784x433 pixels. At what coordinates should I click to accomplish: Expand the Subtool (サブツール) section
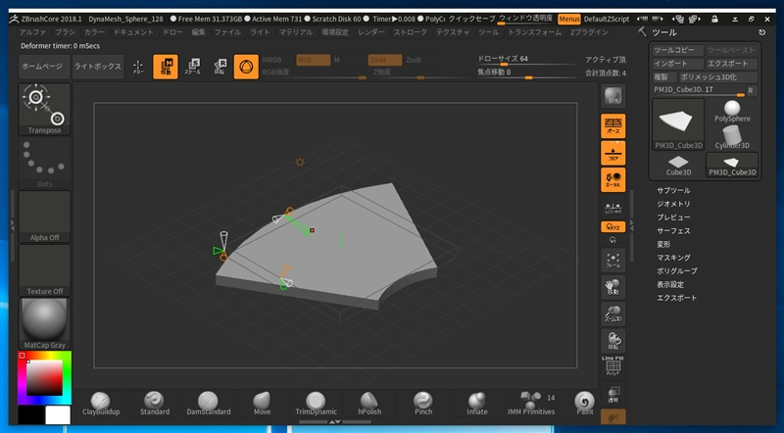pyautogui.click(x=673, y=190)
